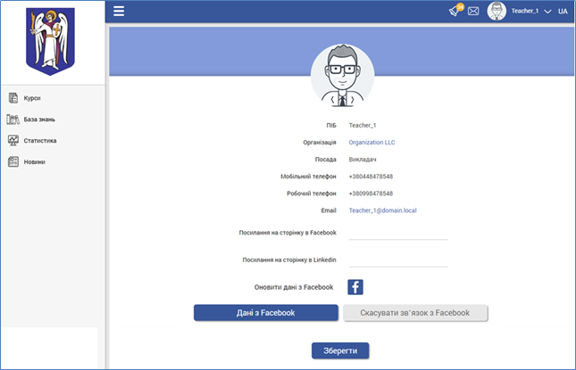Screen dimensions: 576x370
Task: Open the hamburger menu in top bar
Action: coord(119,12)
